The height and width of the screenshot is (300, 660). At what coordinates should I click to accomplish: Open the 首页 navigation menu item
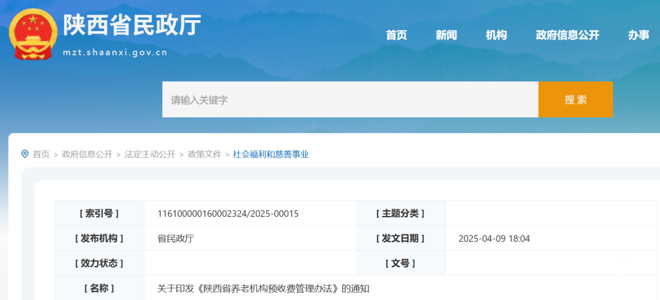click(x=396, y=35)
